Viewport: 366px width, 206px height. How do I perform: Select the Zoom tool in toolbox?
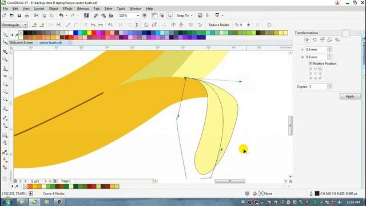coord(5,60)
